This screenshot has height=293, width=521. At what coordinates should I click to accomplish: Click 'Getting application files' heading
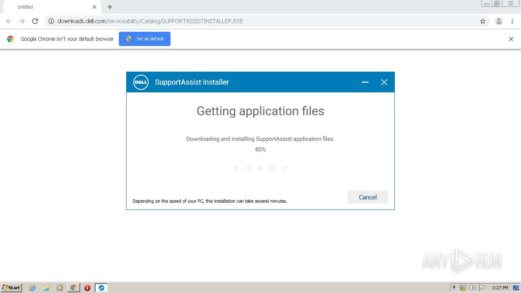pyautogui.click(x=260, y=111)
